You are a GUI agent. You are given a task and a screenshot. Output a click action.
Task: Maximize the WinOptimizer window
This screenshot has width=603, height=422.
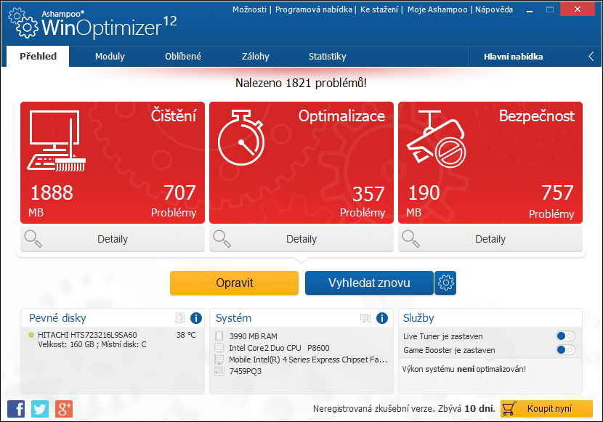pyautogui.click(x=550, y=9)
